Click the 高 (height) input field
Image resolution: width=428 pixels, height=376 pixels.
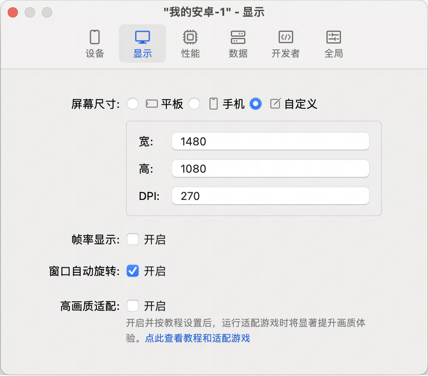[x=270, y=169]
